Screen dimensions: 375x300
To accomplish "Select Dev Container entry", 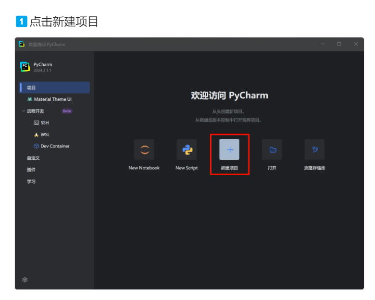I will 54,146.
